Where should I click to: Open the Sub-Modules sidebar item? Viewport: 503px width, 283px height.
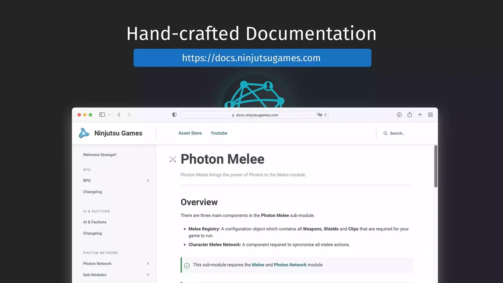[95, 275]
